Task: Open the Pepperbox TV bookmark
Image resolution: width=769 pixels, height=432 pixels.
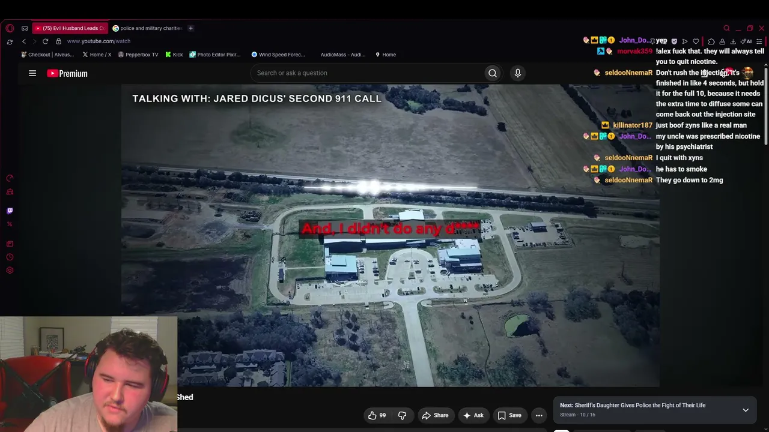Action: click(x=138, y=55)
